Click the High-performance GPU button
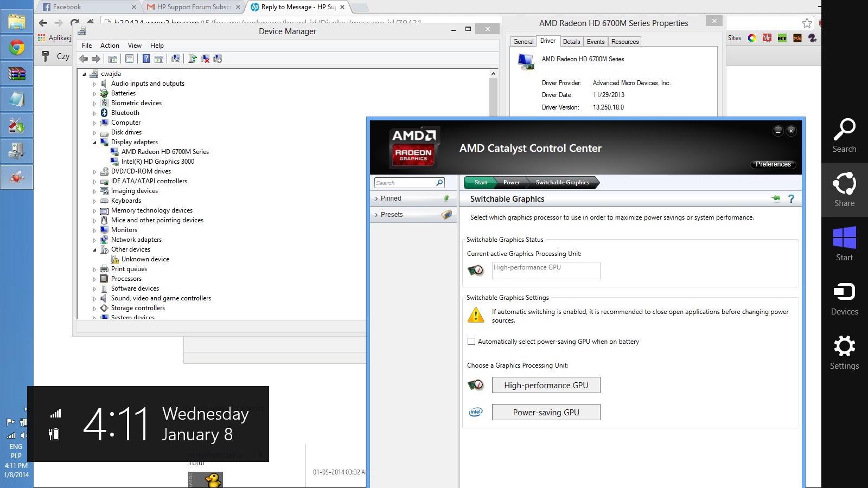This screenshot has height=488, width=868. [546, 385]
